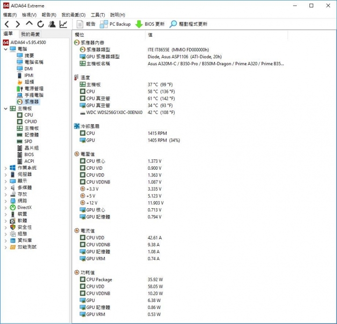
Task: Open the graph chart toolbar icon
Action: pos(63,24)
